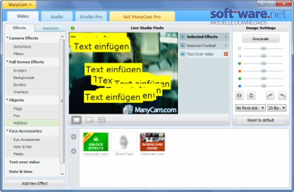Screen dimensions: 294x192
Task: Click the round X remove effect icon
Action: [73, 151]
